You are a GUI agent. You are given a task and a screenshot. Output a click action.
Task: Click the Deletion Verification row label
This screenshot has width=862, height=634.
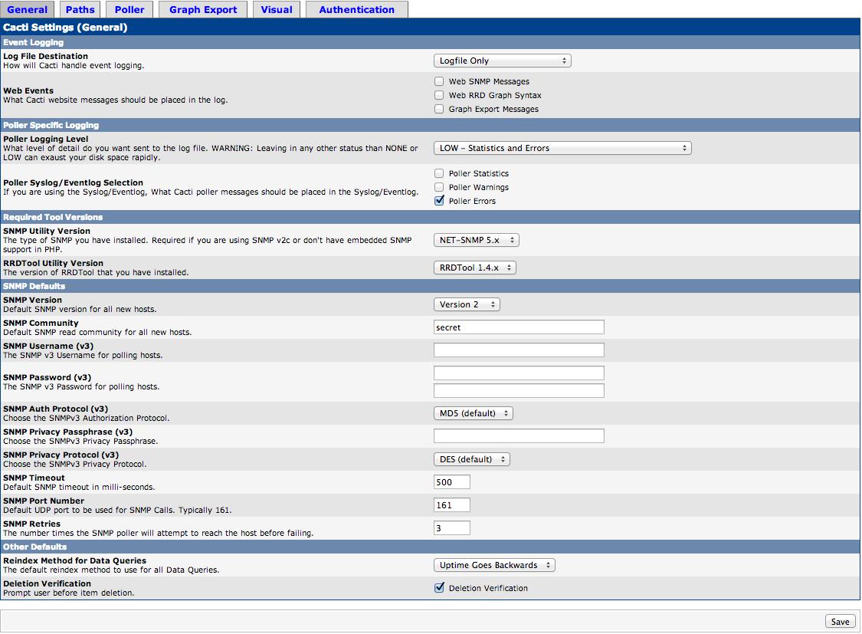coord(47,583)
